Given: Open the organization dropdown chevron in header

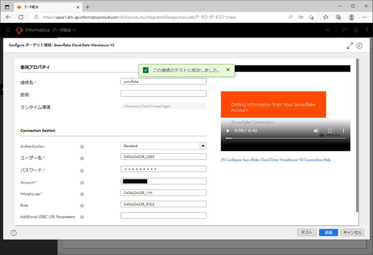Looking at the screenshot, I should 328,30.
